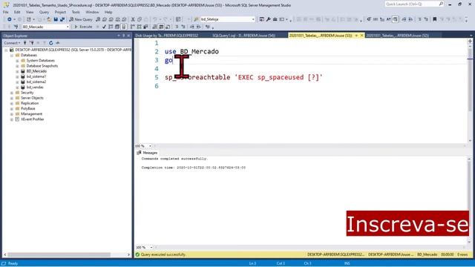Click the Undo arrow icon
The image size is (475, 267).
(155, 19)
